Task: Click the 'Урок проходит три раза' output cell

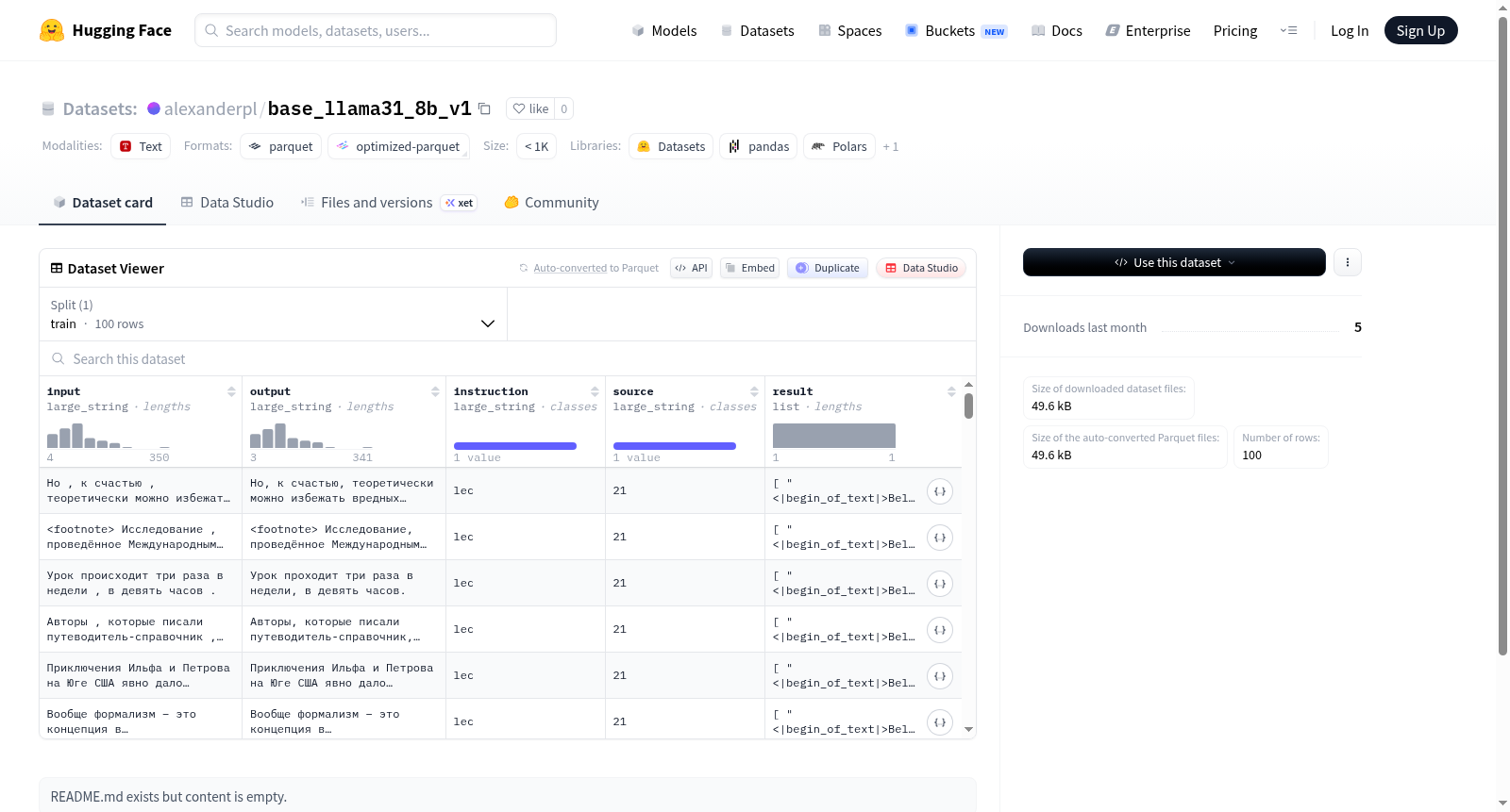Action: [344, 584]
